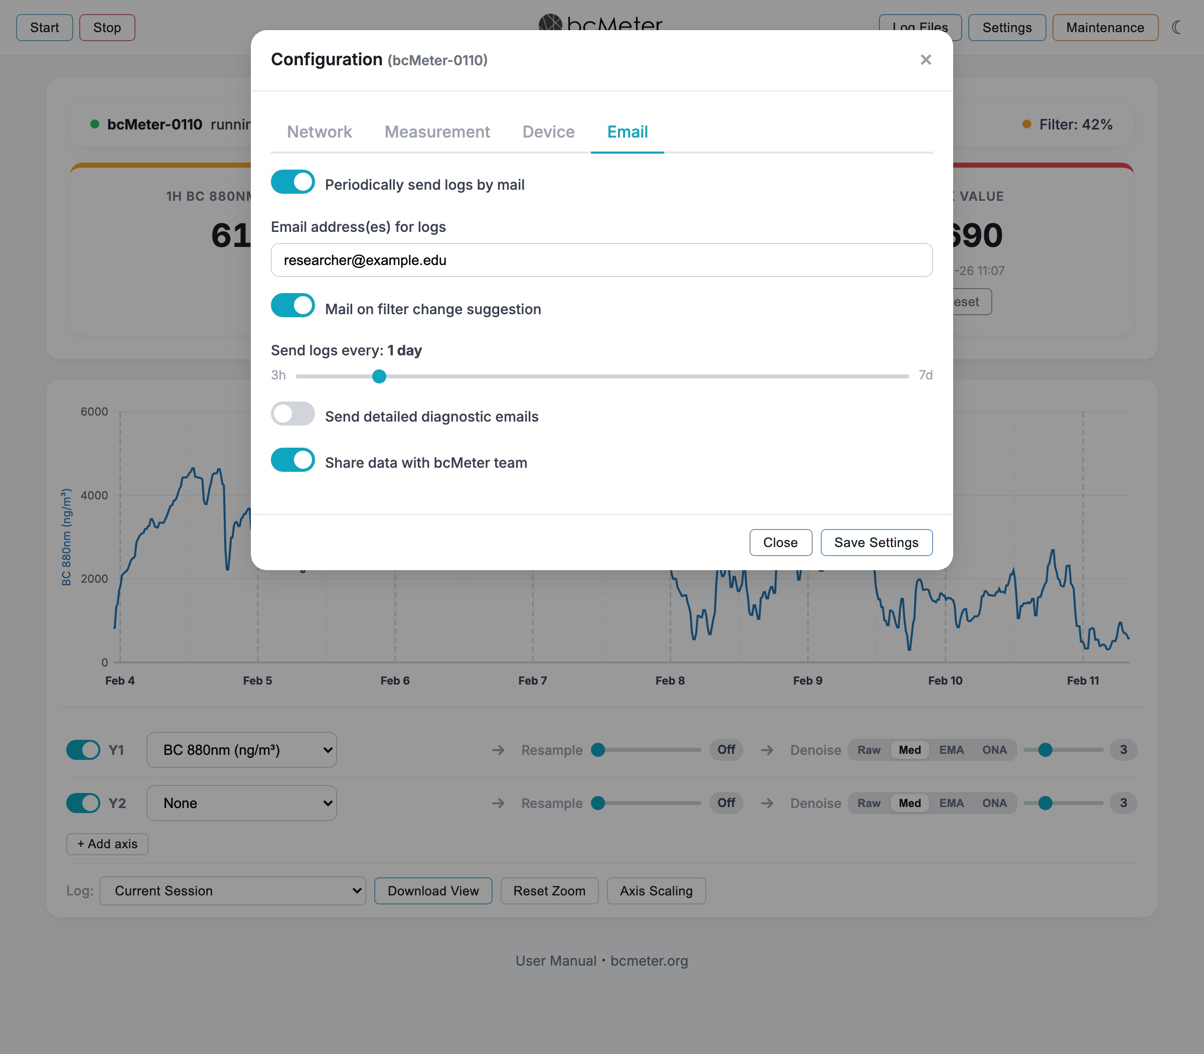Click the bcMeter logo icon
The width and height of the screenshot is (1204, 1054).
[x=550, y=23]
